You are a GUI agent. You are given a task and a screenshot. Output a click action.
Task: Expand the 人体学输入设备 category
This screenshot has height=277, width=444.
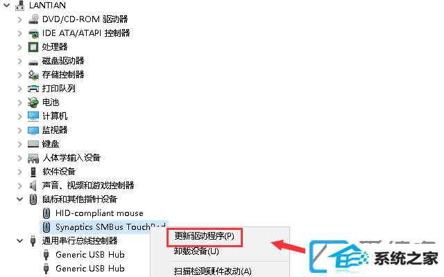pos(19,158)
